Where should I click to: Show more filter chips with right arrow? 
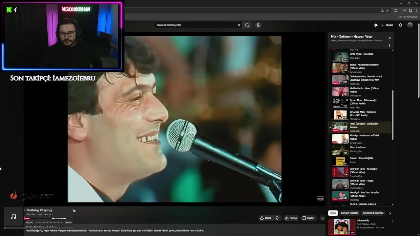(x=390, y=213)
